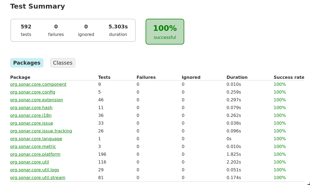The height and width of the screenshot is (185, 310).
Task: Open org.sonar.core.issue package link
Action: [x=32, y=123]
